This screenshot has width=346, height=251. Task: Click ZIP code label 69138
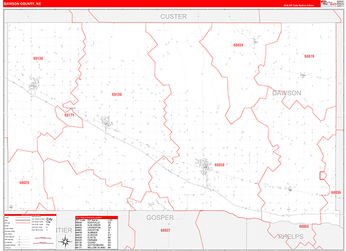pos(38,58)
